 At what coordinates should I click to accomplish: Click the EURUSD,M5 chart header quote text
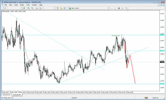tap(14, 11)
